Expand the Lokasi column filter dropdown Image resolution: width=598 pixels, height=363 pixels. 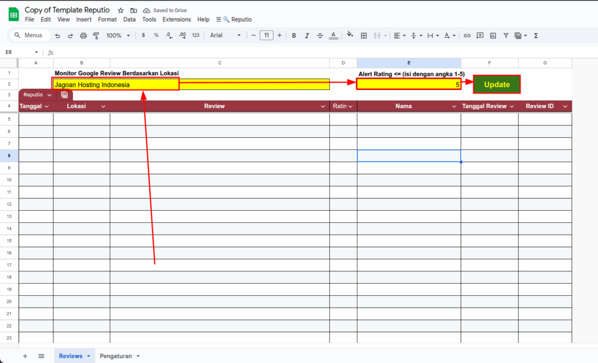point(103,107)
